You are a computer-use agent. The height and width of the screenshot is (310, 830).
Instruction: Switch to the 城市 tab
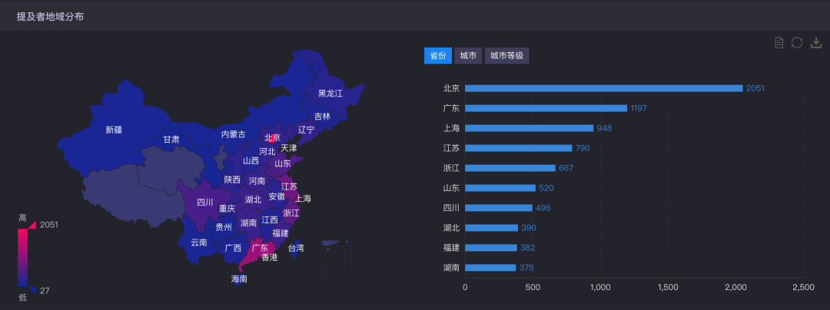pos(468,55)
